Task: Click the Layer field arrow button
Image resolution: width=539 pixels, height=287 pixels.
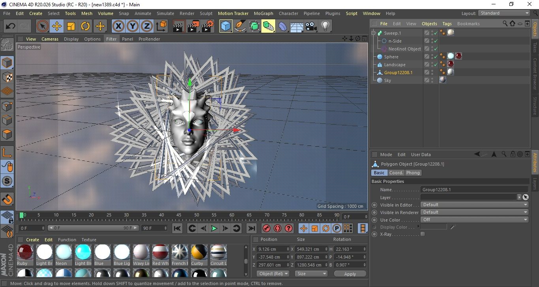Action: [x=519, y=197]
